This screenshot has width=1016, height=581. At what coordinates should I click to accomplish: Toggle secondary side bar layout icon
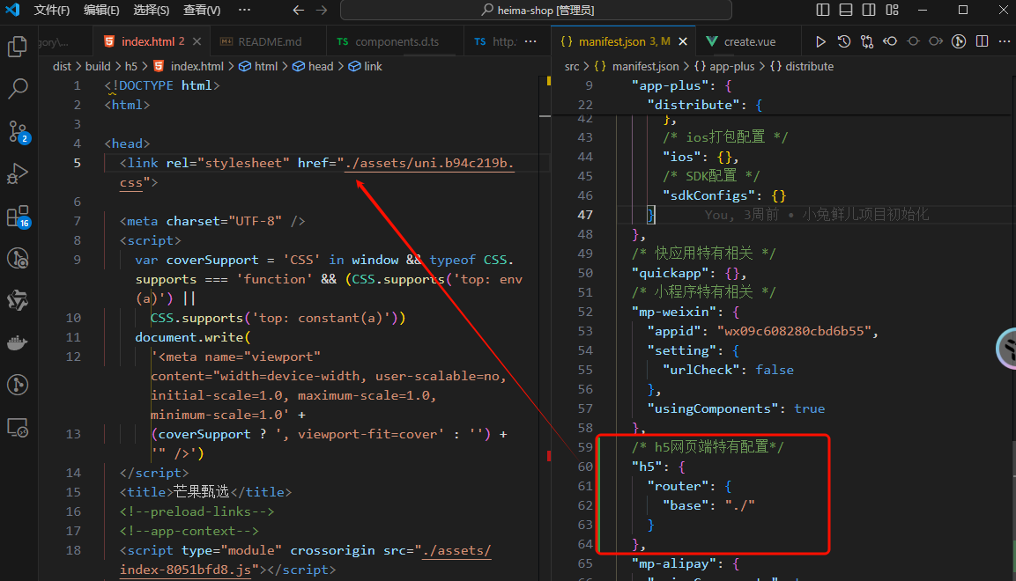(869, 10)
